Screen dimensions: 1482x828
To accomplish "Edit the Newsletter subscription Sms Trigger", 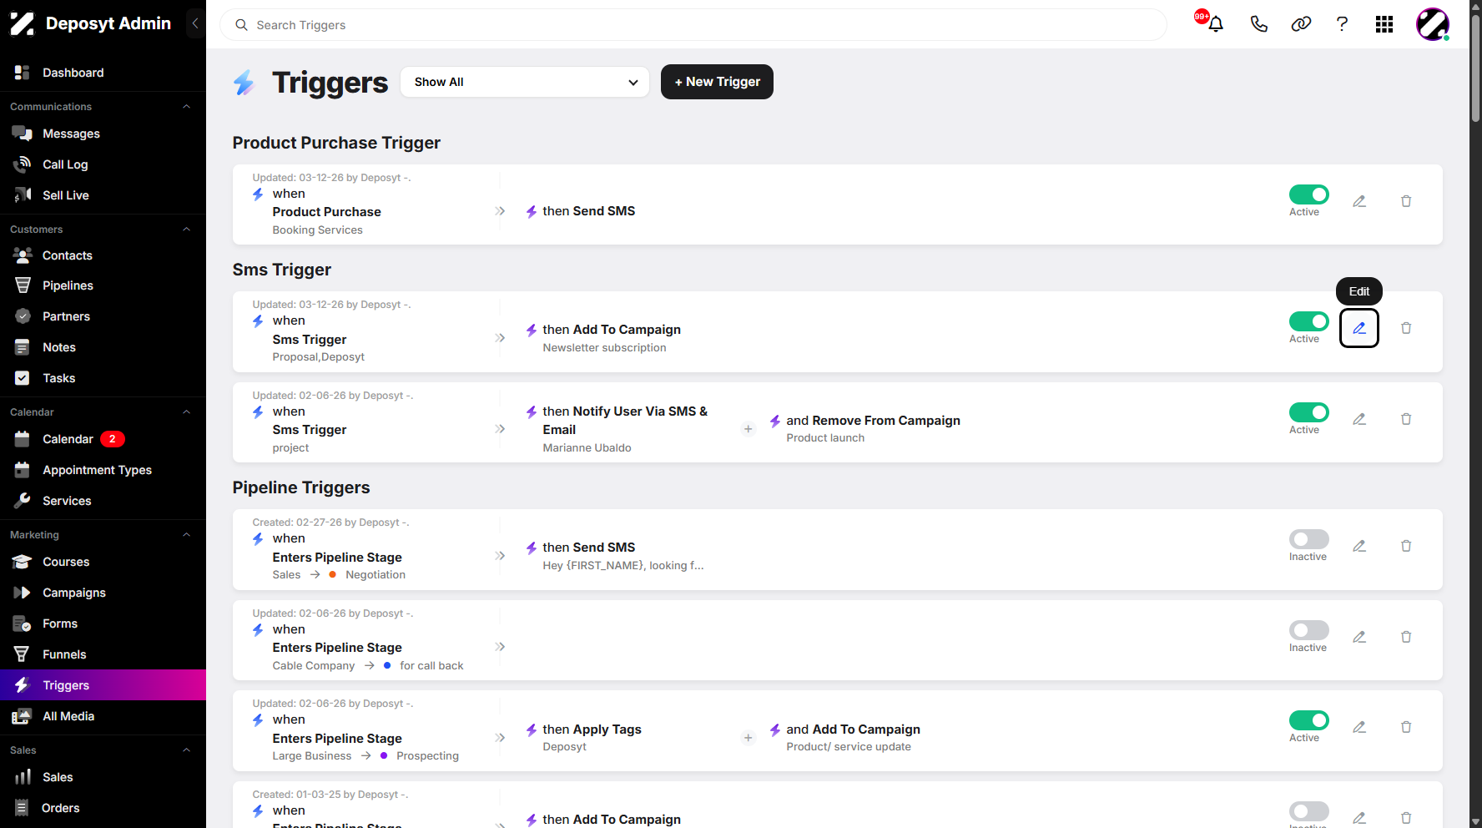I will coord(1359,328).
